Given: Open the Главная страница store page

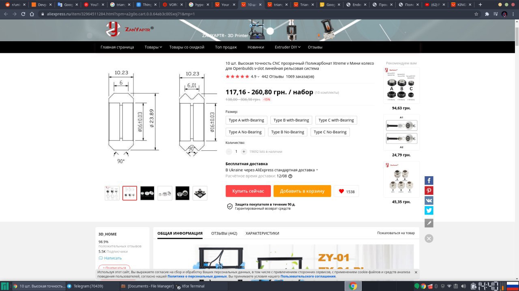Looking at the screenshot, I should [117, 47].
